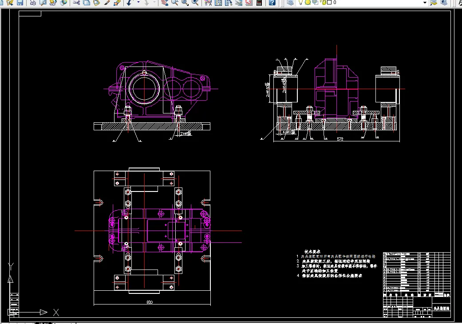Click the 3D DWF globe icon
462x324 pixels.
[x=63, y=3]
